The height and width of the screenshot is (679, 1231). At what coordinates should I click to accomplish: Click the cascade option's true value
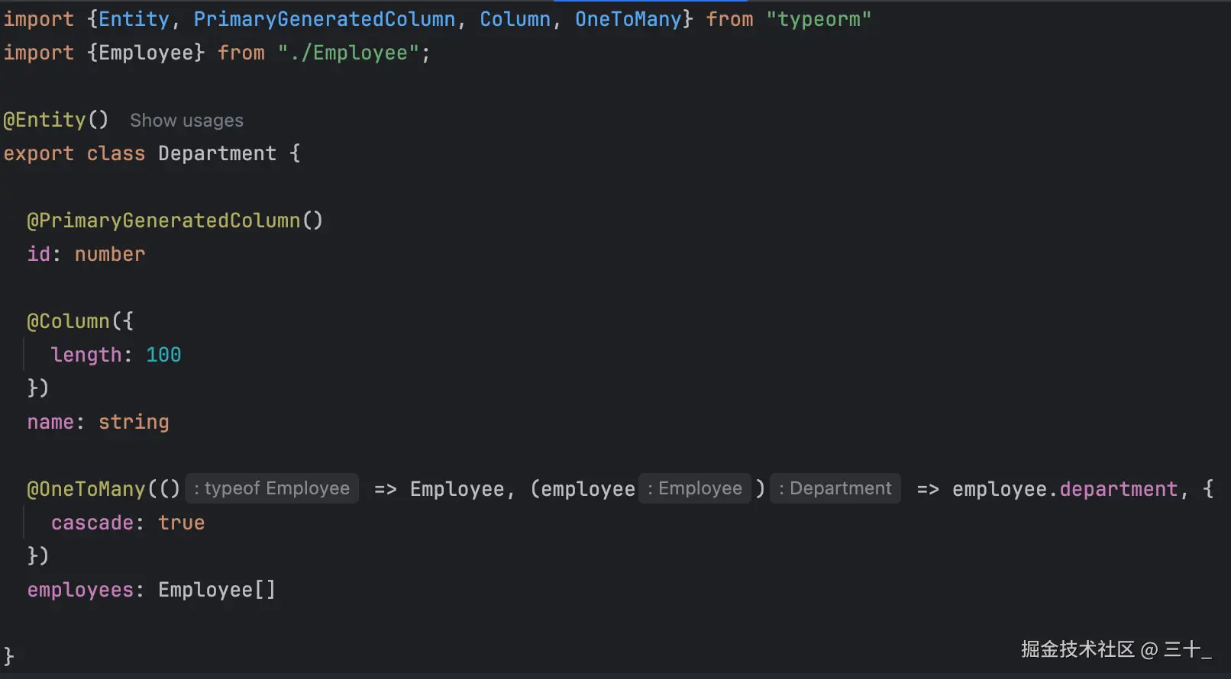[x=182, y=523]
